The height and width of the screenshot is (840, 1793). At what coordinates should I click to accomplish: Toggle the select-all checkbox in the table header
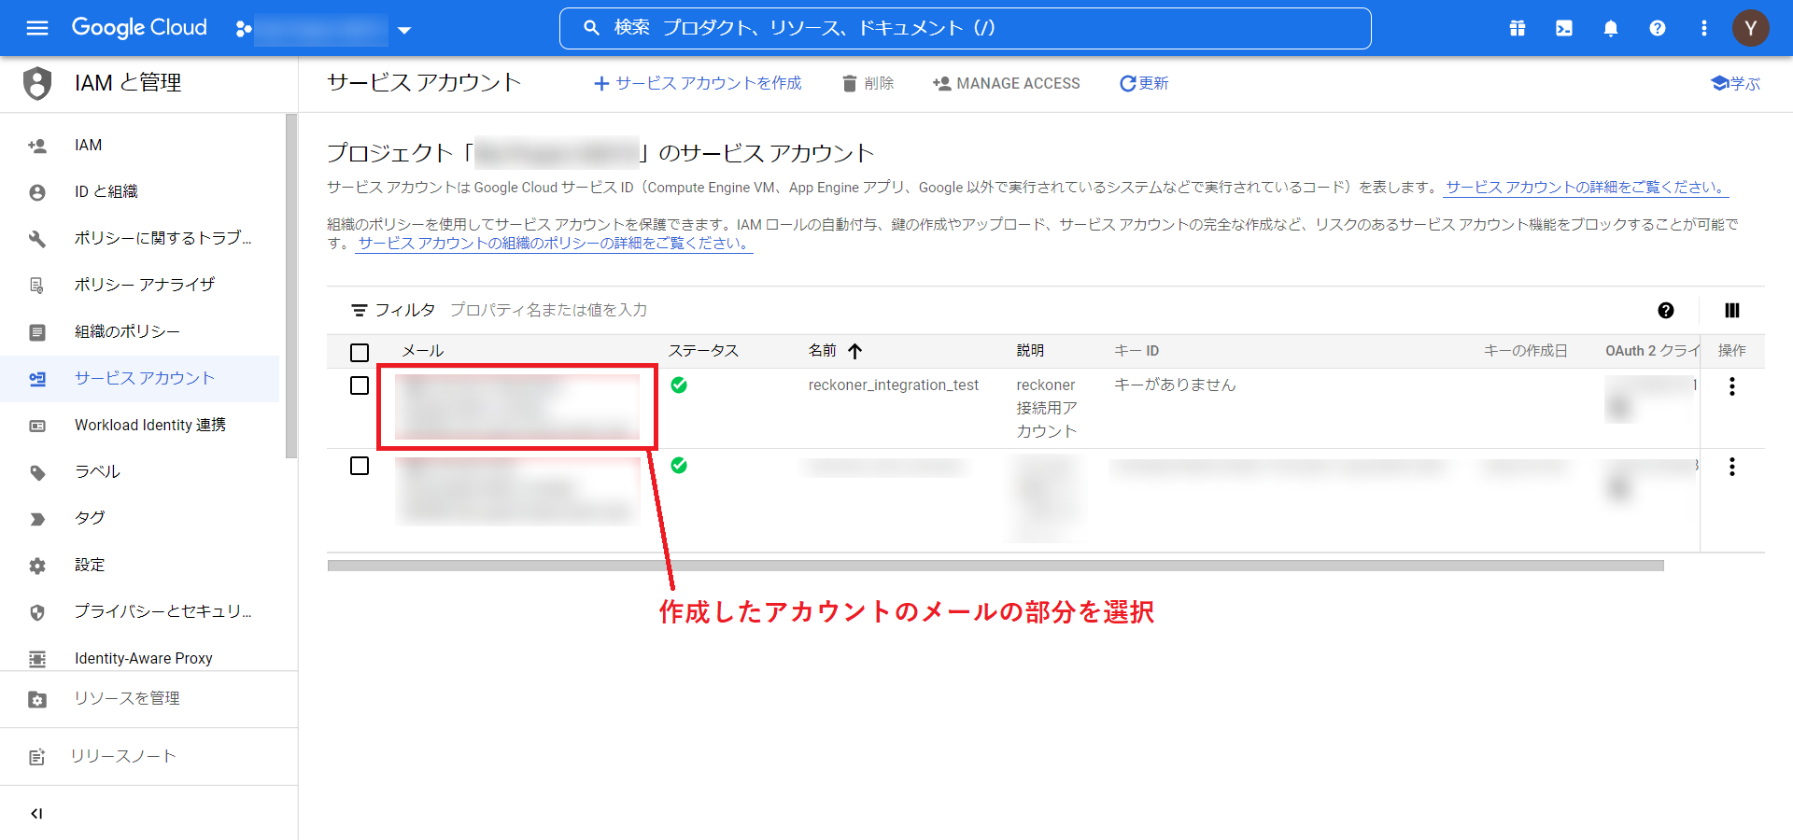360,352
